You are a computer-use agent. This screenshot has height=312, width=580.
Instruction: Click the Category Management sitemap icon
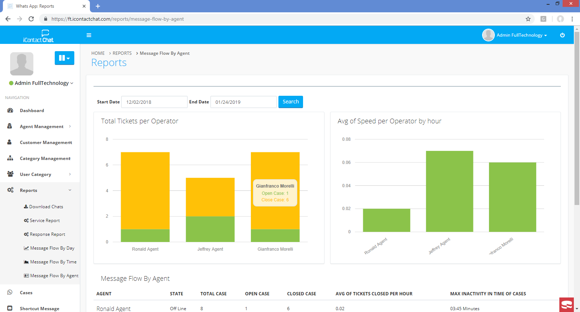[x=10, y=158]
